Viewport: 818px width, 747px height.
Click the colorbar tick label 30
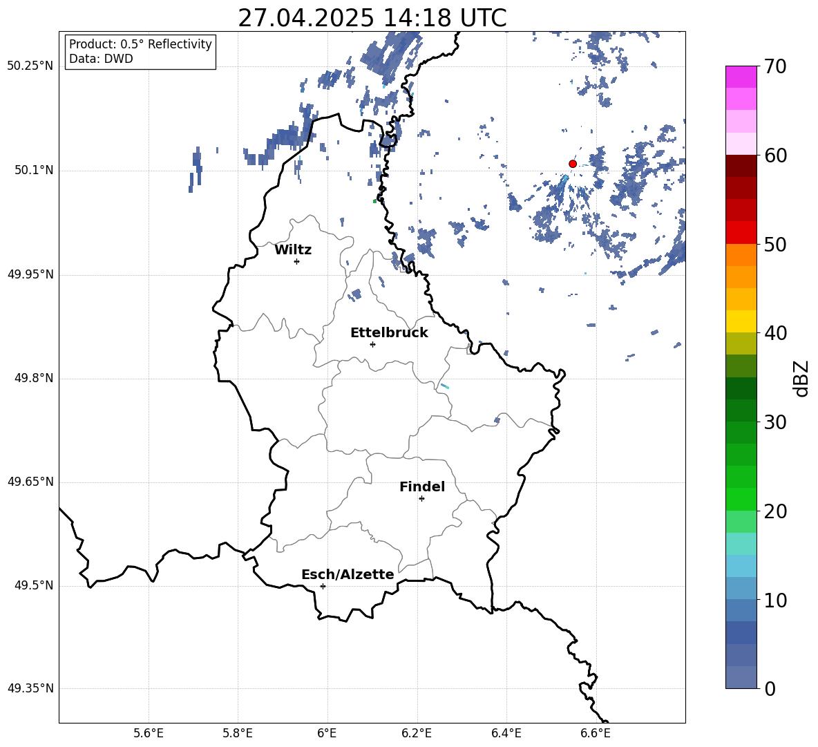[x=775, y=422]
